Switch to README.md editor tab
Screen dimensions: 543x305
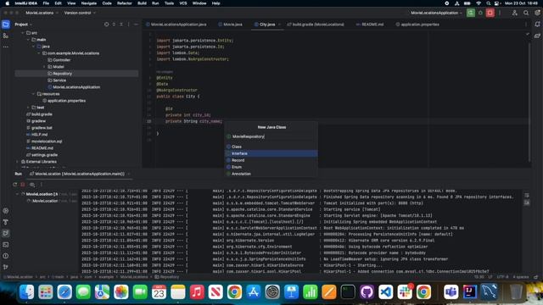(x=370, y=25)
